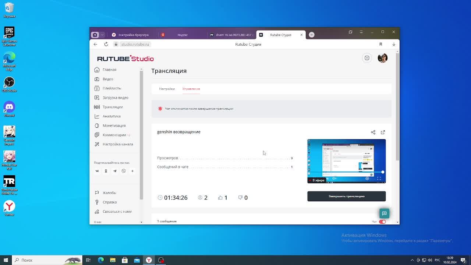
Task: Open the browser tab groups dropdown
Action: [102, 35]
